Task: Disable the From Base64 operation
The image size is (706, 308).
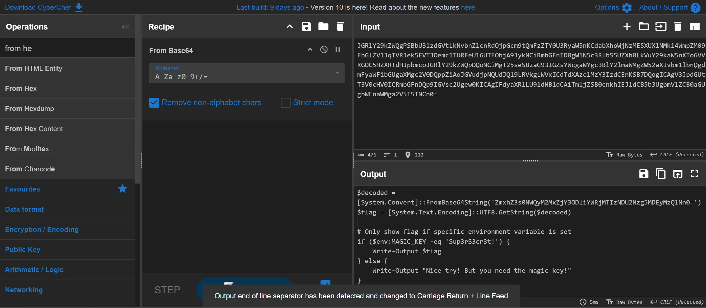Action: point(324,49)
